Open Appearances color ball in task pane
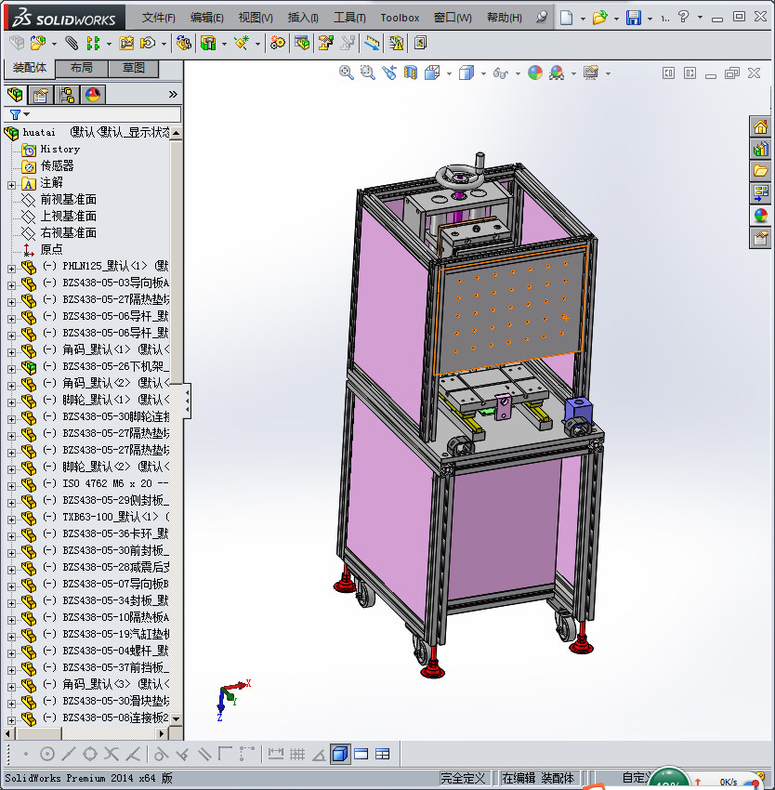 tap(760, 215)
